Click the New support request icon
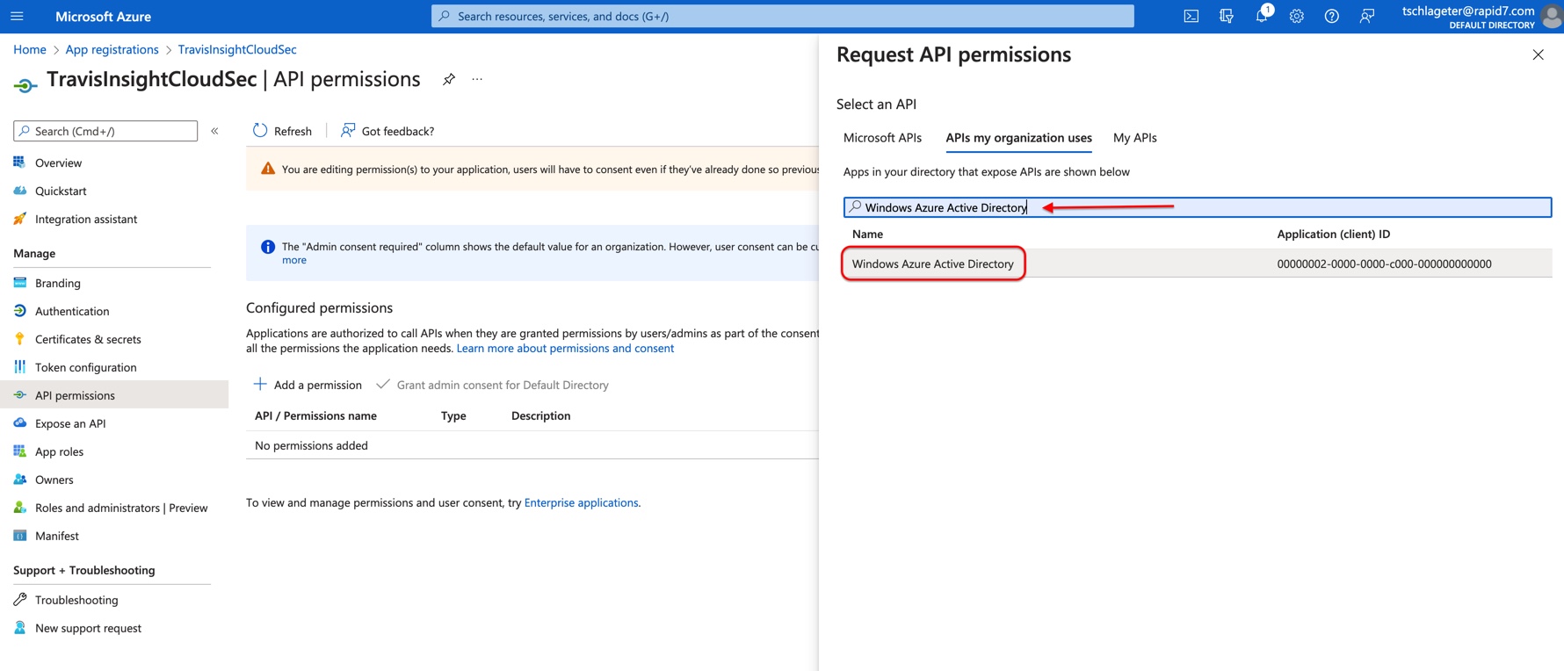1564x671 pixels. tap(19, 628)
